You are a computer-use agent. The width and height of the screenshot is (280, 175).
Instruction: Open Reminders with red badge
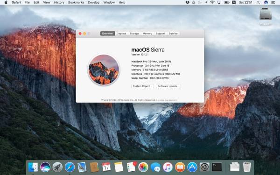coord(132,167)
